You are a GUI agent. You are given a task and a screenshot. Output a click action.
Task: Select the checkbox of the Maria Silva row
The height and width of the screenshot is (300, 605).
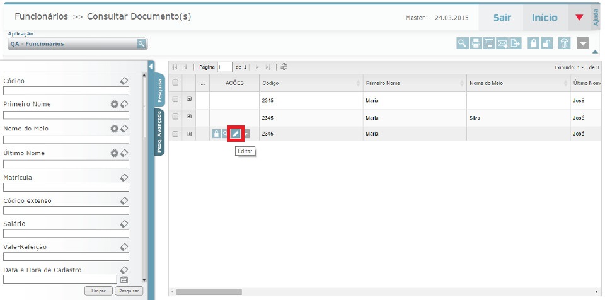click(176, 117)
